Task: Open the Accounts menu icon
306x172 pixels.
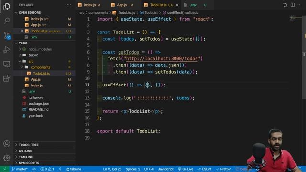Action: coord(7,144)
